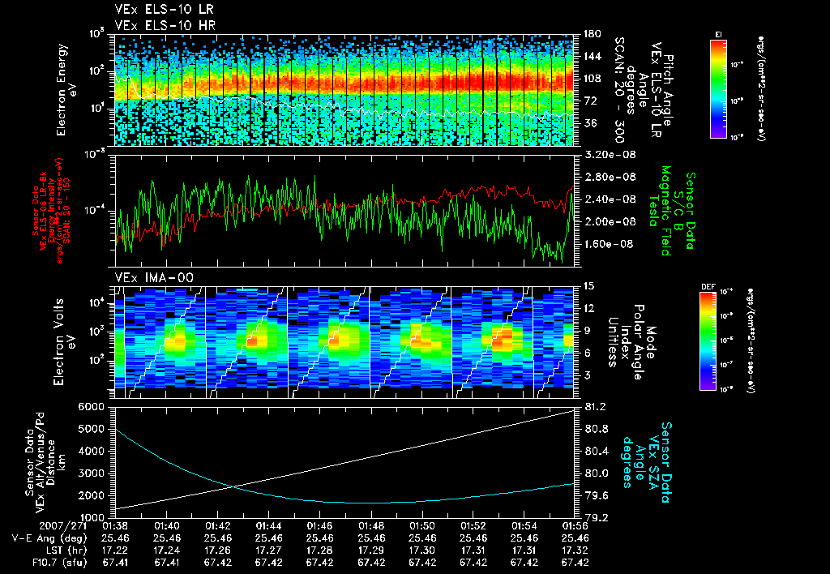
Task: Click the time tick label 01:52
Action: coord(473,526)
